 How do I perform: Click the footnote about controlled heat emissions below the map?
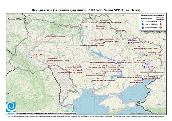click(x=86, y=116)
